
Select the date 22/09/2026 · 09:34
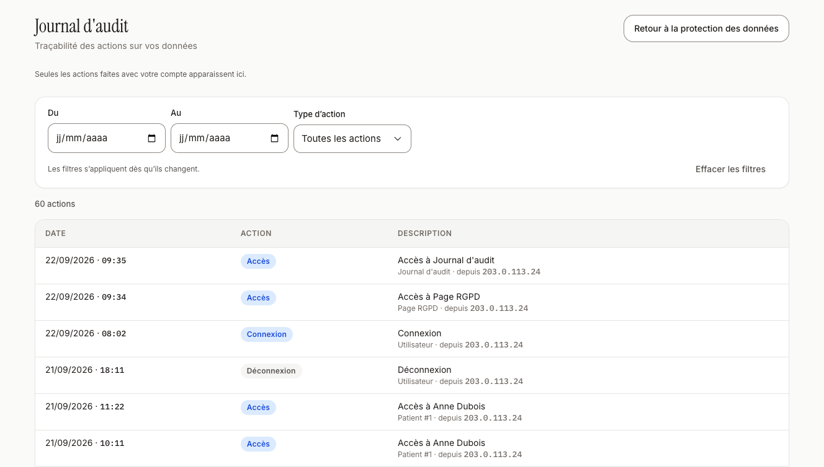pos(86,297)
